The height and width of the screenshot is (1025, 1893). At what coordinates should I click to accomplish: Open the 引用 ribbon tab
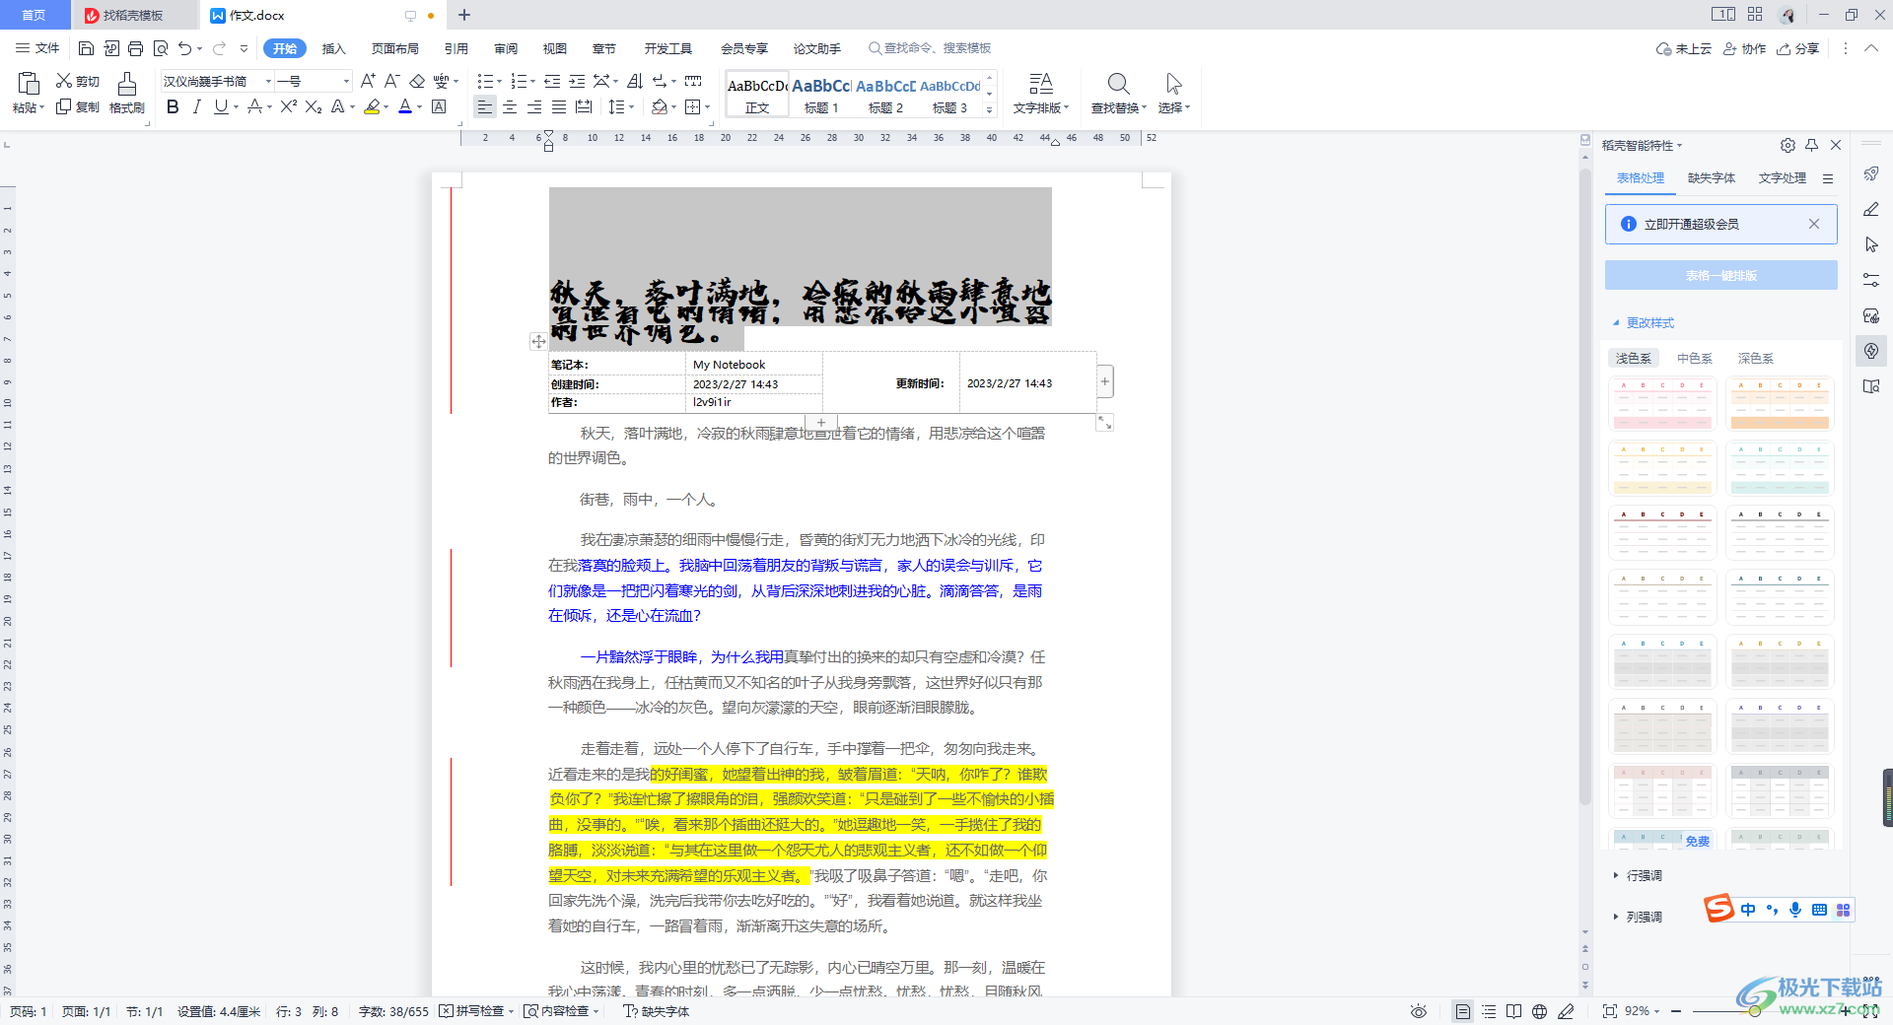[456, 48]
